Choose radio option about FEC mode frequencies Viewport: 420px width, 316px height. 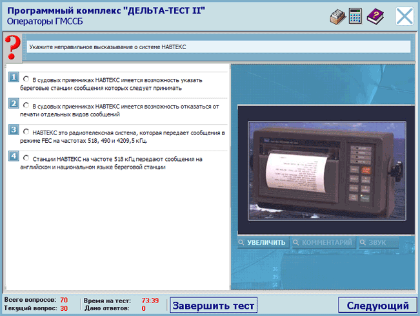(26, 131)
